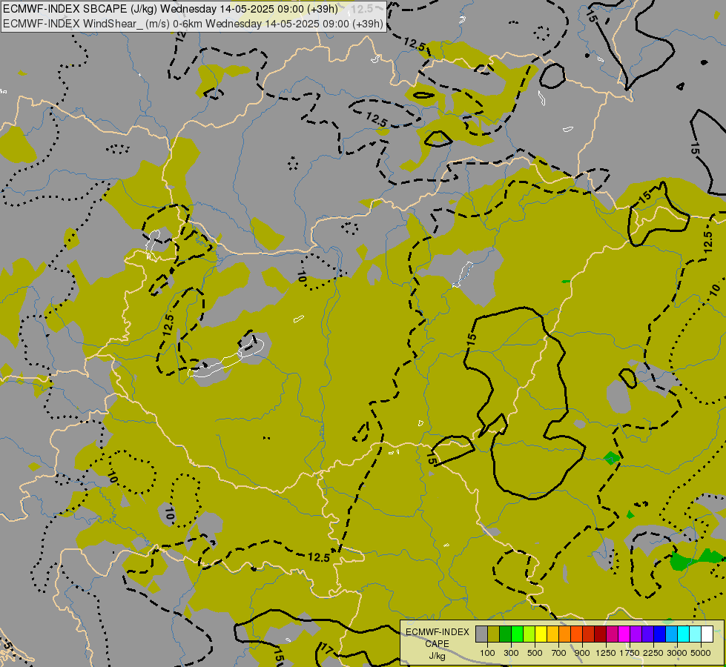Click the 'ECMWF-INDEX SBCAPE (J/kg)' title line

coord(171,9)
